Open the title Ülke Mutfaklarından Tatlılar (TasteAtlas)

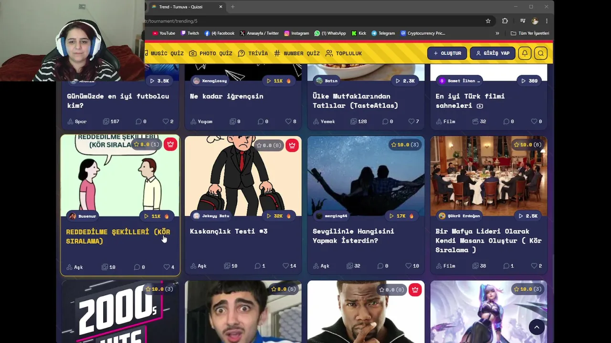355,101
